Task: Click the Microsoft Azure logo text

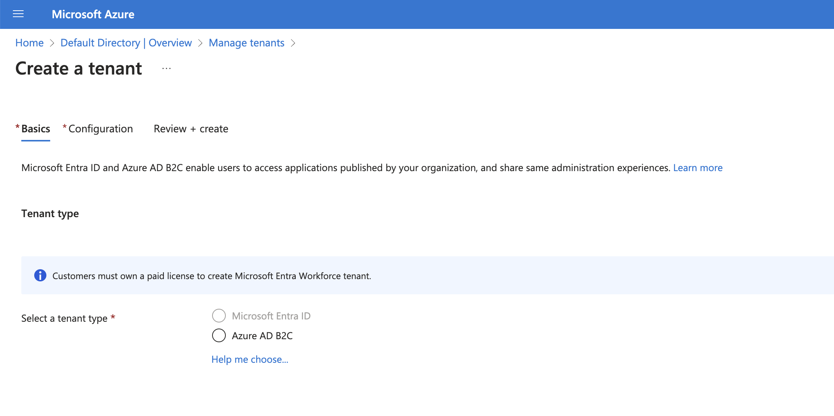Action: [x=93, y=14]
